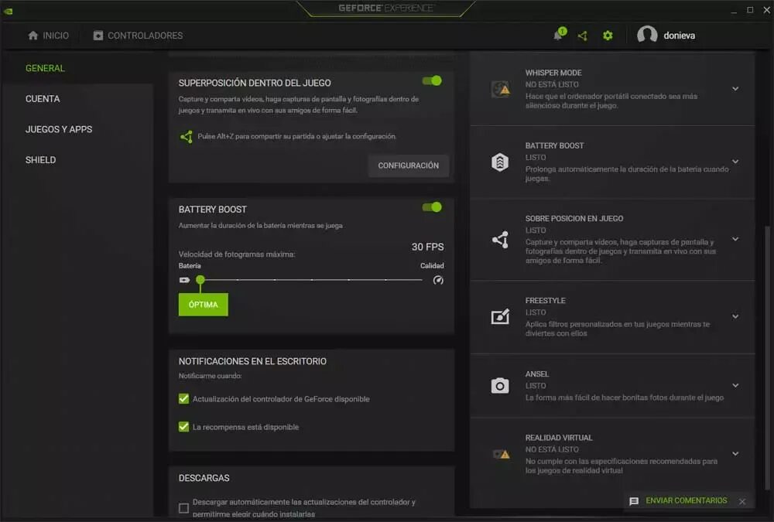Expand the Battery Boost feature row
The height and width of the screenshot is (522, 774).
tap(735, 162)
